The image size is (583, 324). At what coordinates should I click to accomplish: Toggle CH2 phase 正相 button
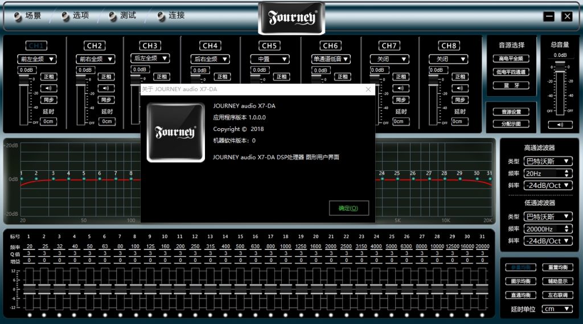[x=106, y=77]
